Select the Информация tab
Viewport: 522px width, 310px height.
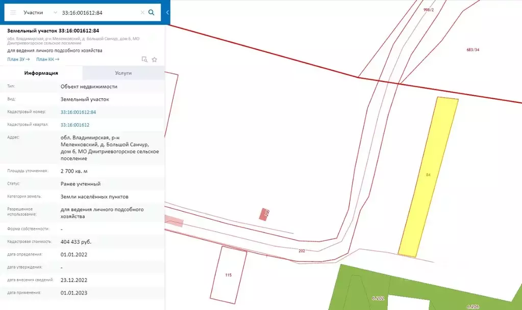(x=41, y=73)
